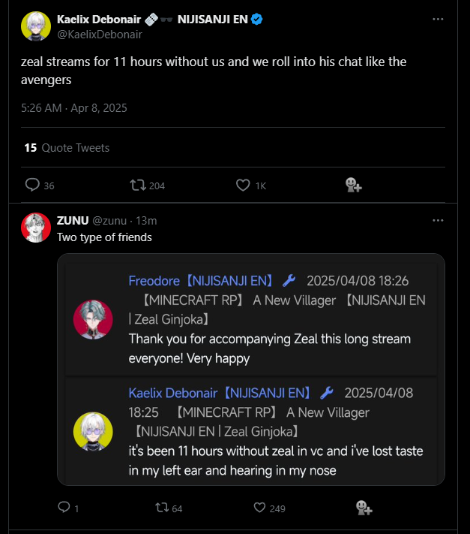
Task: Open Kaelix Debonair's profile picture
Action: pyautogui.click(x=35, y=26)
